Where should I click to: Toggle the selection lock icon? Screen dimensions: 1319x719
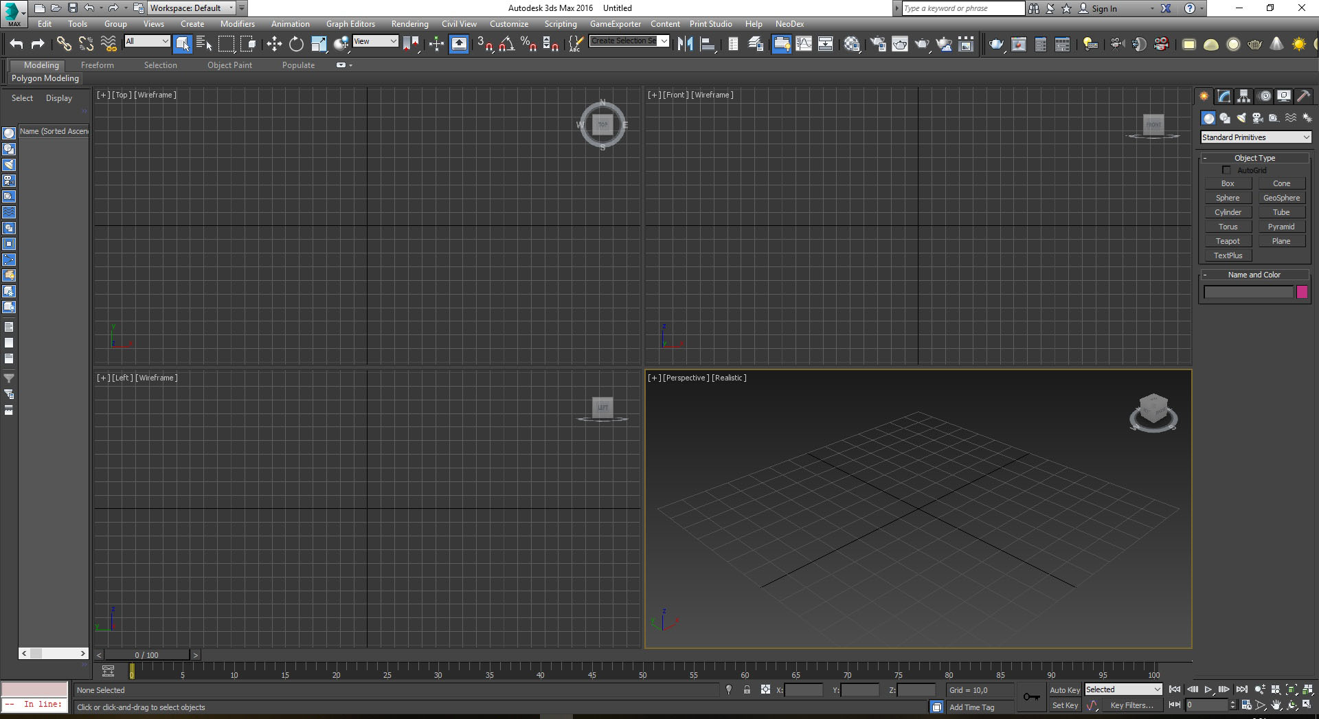[747, 690]
